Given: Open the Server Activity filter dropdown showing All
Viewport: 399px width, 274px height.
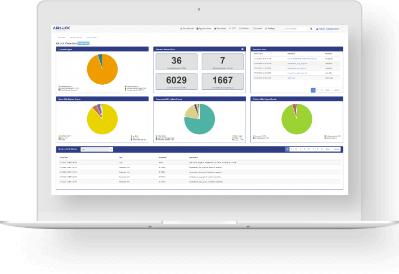Looking at the screenshot, I should (x=97, y=149).
